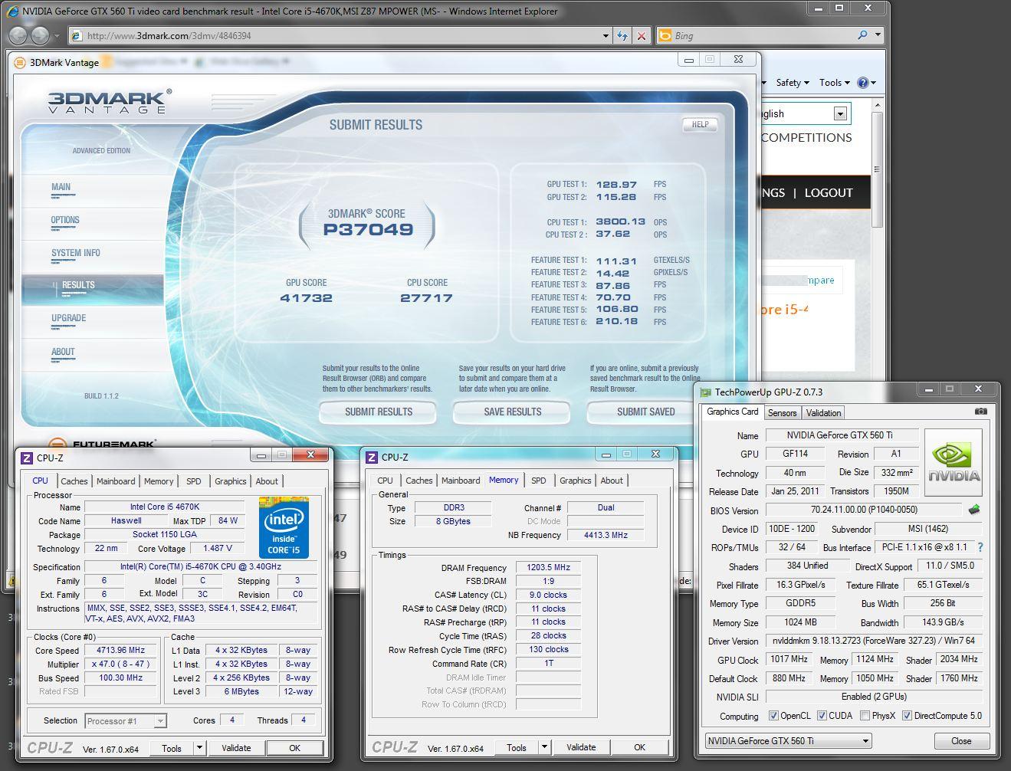Click the COMPETITIONS link on the webpage
Viewport: 1011px width, 771px height.
806,138
